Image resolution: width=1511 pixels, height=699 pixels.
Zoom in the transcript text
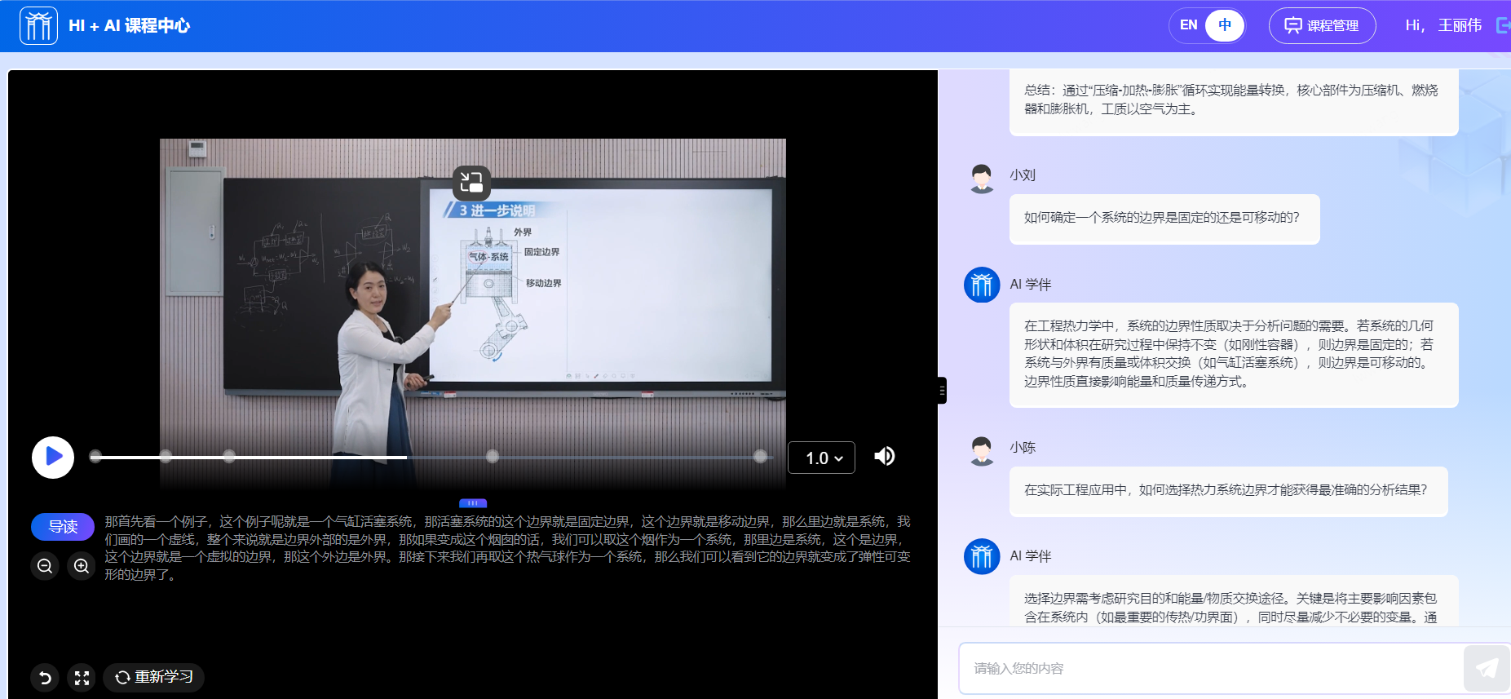coord(82,565)
